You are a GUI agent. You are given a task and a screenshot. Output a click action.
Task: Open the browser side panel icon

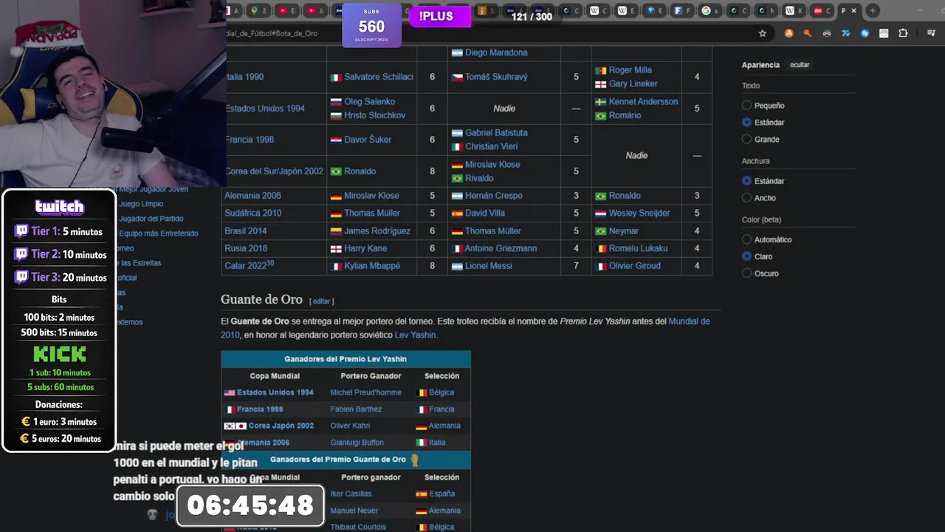(931, 33)
